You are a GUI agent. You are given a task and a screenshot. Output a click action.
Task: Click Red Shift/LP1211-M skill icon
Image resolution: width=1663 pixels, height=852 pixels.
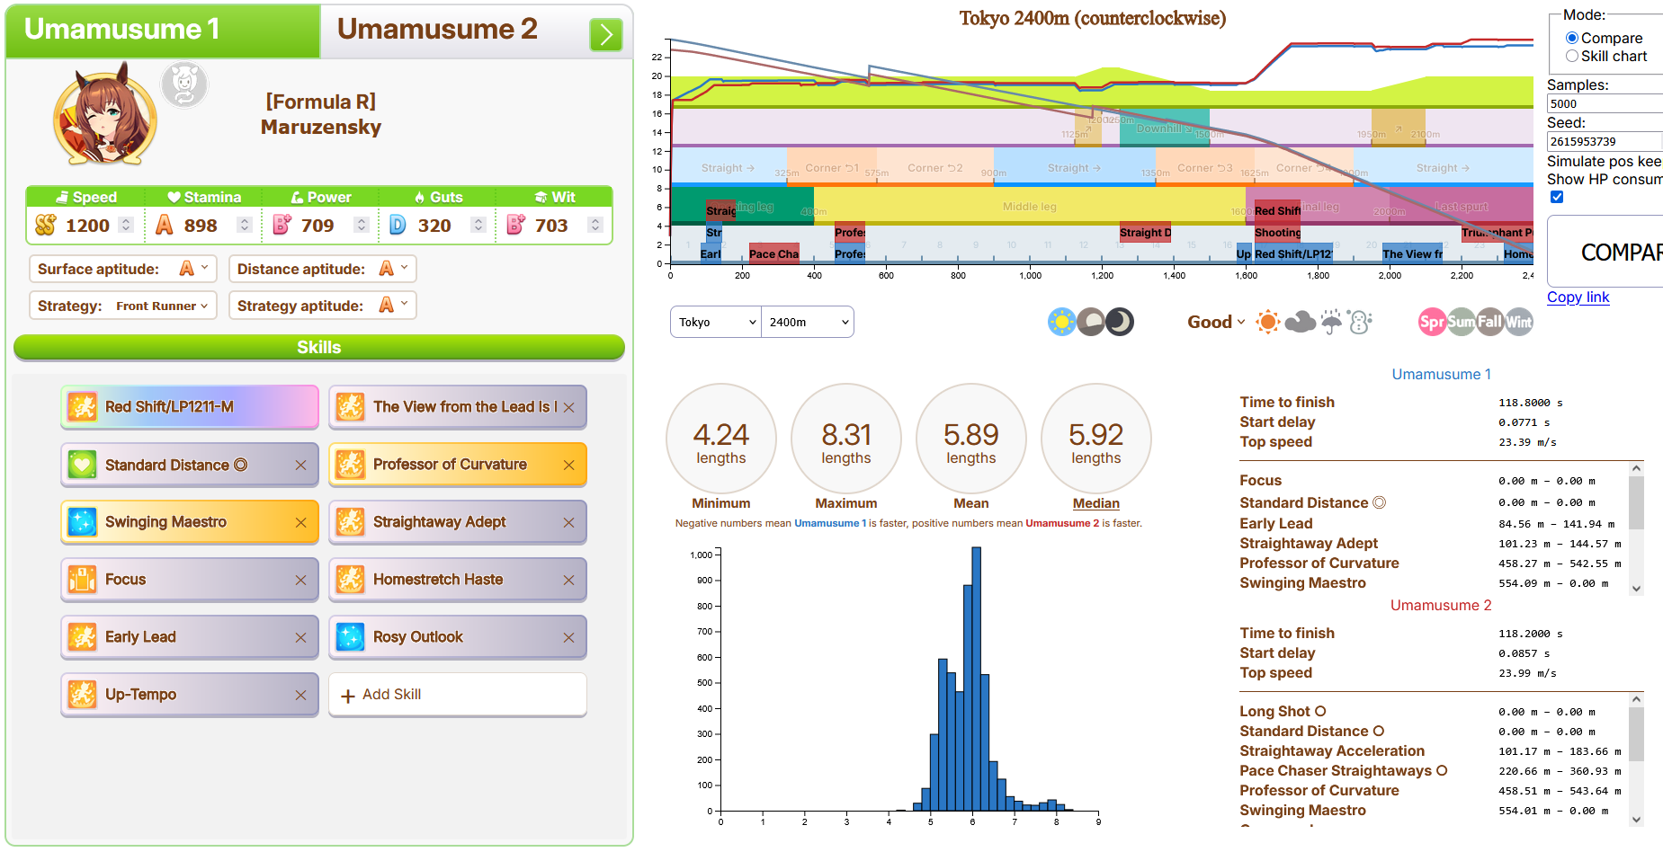[82, 407]
